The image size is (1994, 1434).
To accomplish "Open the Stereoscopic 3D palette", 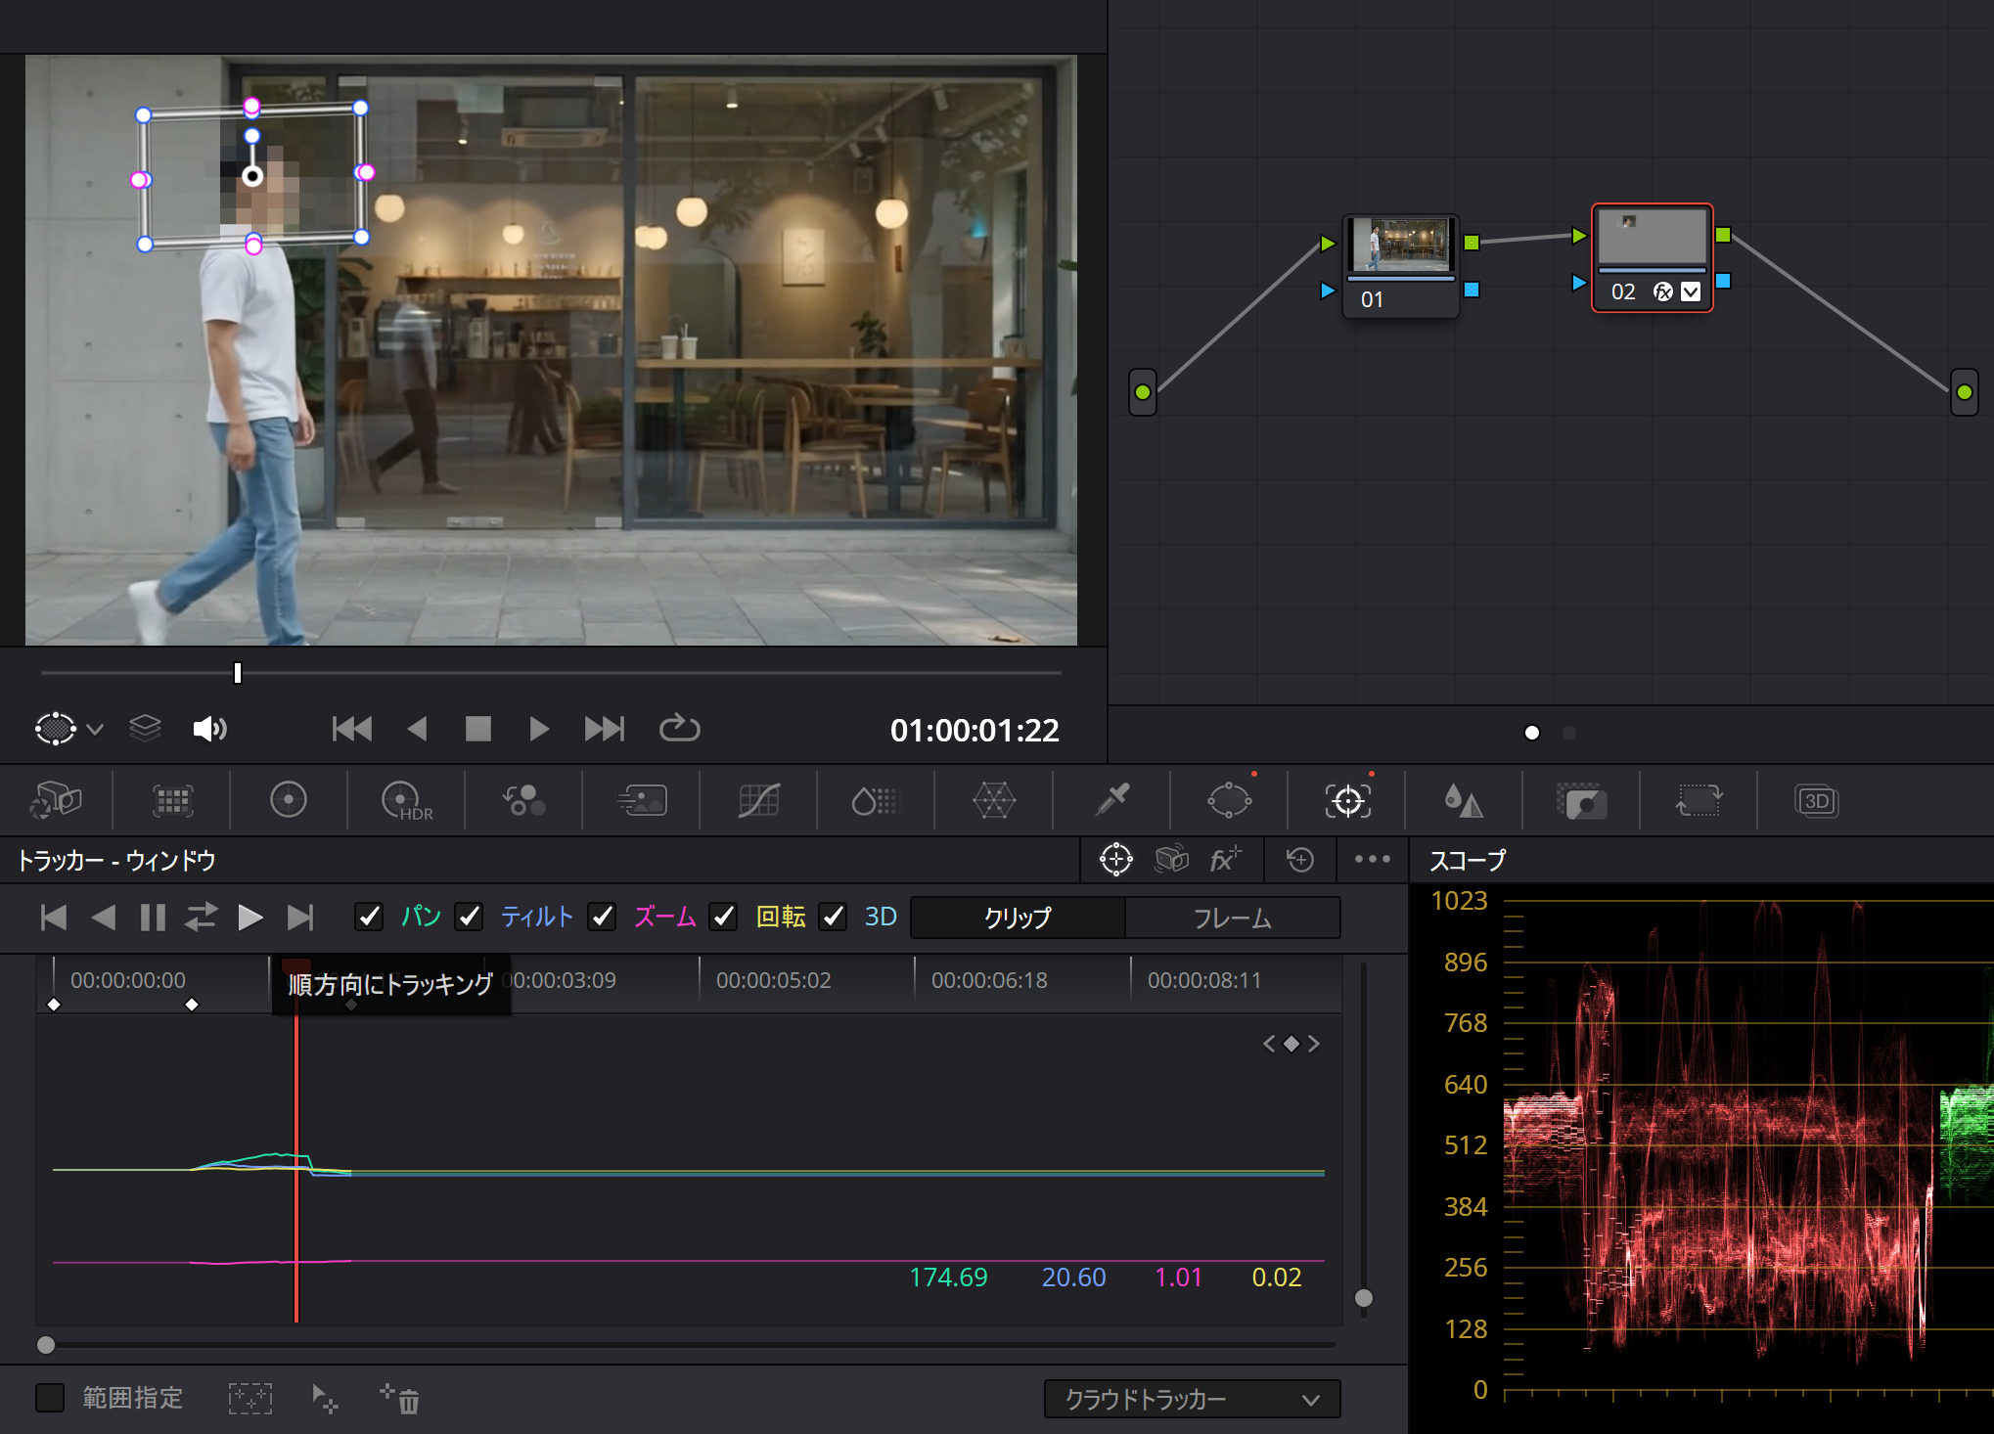I will pos(1817,801).
